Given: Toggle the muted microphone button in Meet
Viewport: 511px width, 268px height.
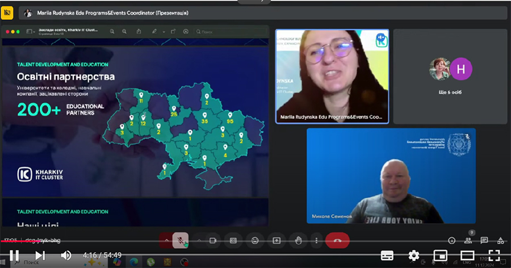Looking at the screenshot, I should click(x=181, y=241).
